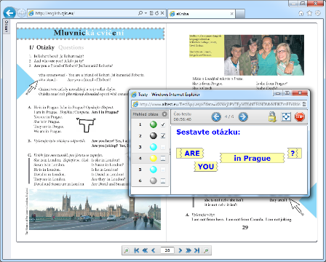This screenshot has height=262, width=326.
Task: Click the London Parliament photo
Action: pyautogui.click(x=95, y=210)
